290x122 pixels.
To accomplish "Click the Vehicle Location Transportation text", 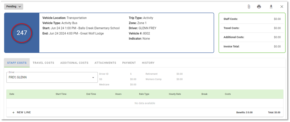I will (64, 18).
